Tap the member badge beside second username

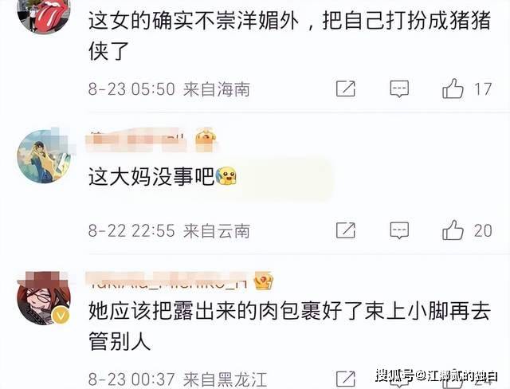[206, 139]
